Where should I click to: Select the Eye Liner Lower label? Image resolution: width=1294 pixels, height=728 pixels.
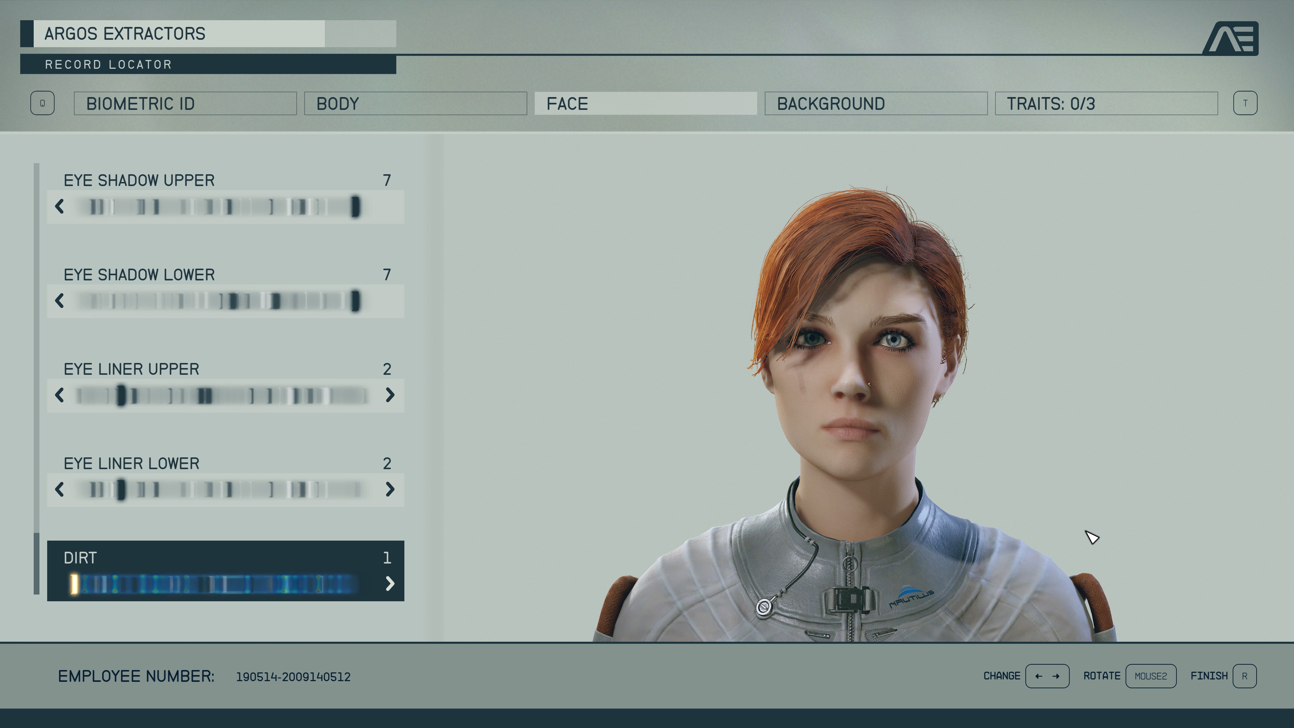tap(132, 463)
